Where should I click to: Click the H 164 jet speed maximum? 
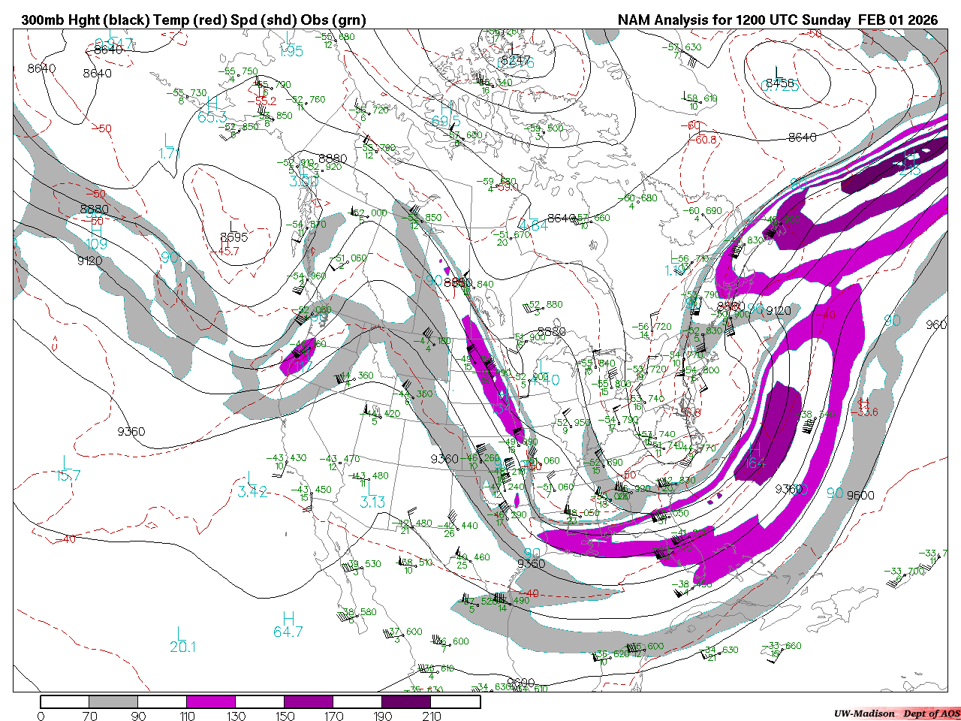[755, 456]
